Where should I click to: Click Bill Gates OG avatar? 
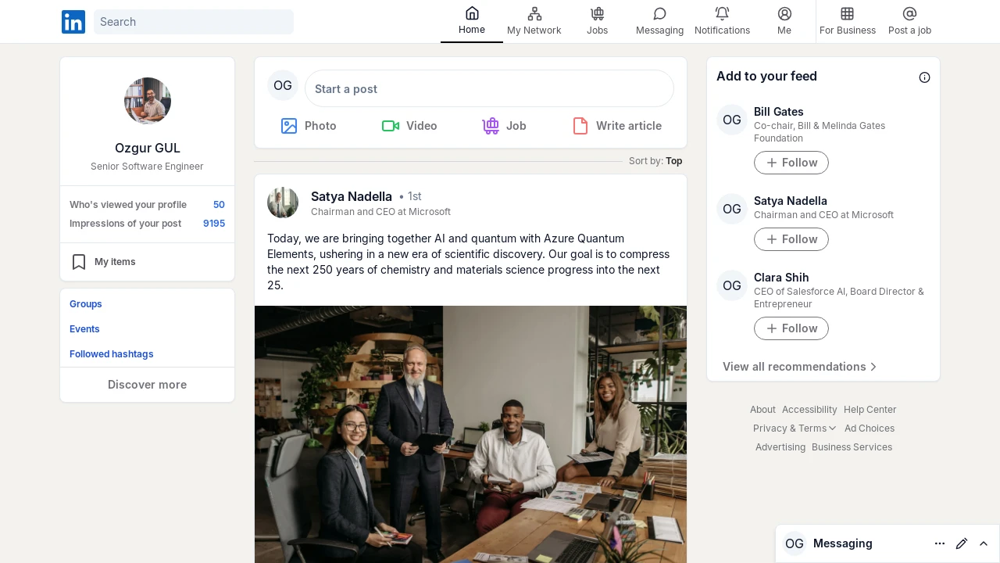732,120
